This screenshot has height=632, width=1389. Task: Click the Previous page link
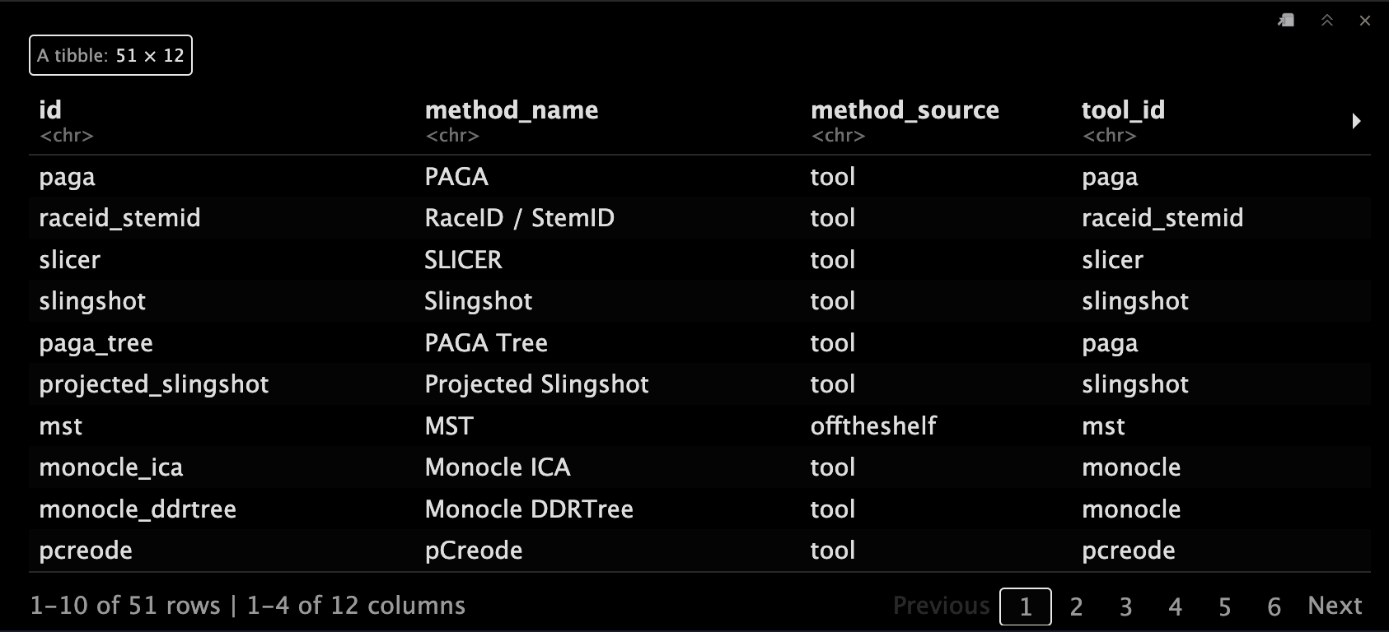(x=941, y=606)
